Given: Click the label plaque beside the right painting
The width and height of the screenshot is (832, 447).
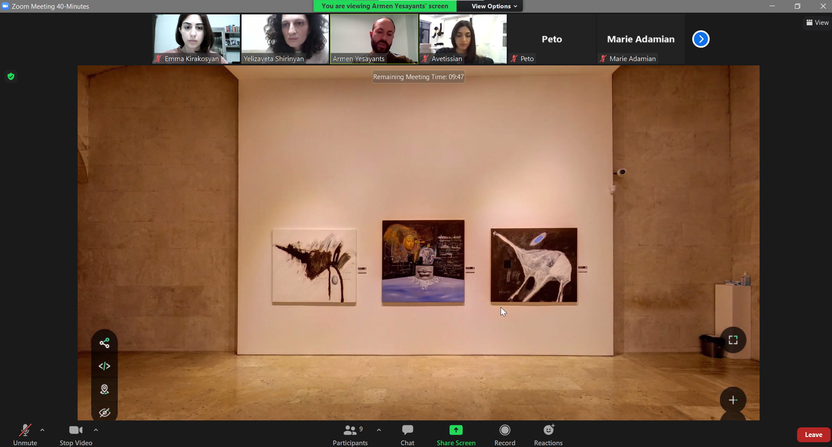Looking at the screenshot, I should (583, 270).
